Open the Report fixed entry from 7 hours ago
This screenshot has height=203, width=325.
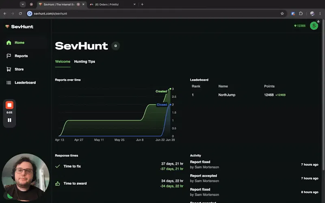point(254,164)
